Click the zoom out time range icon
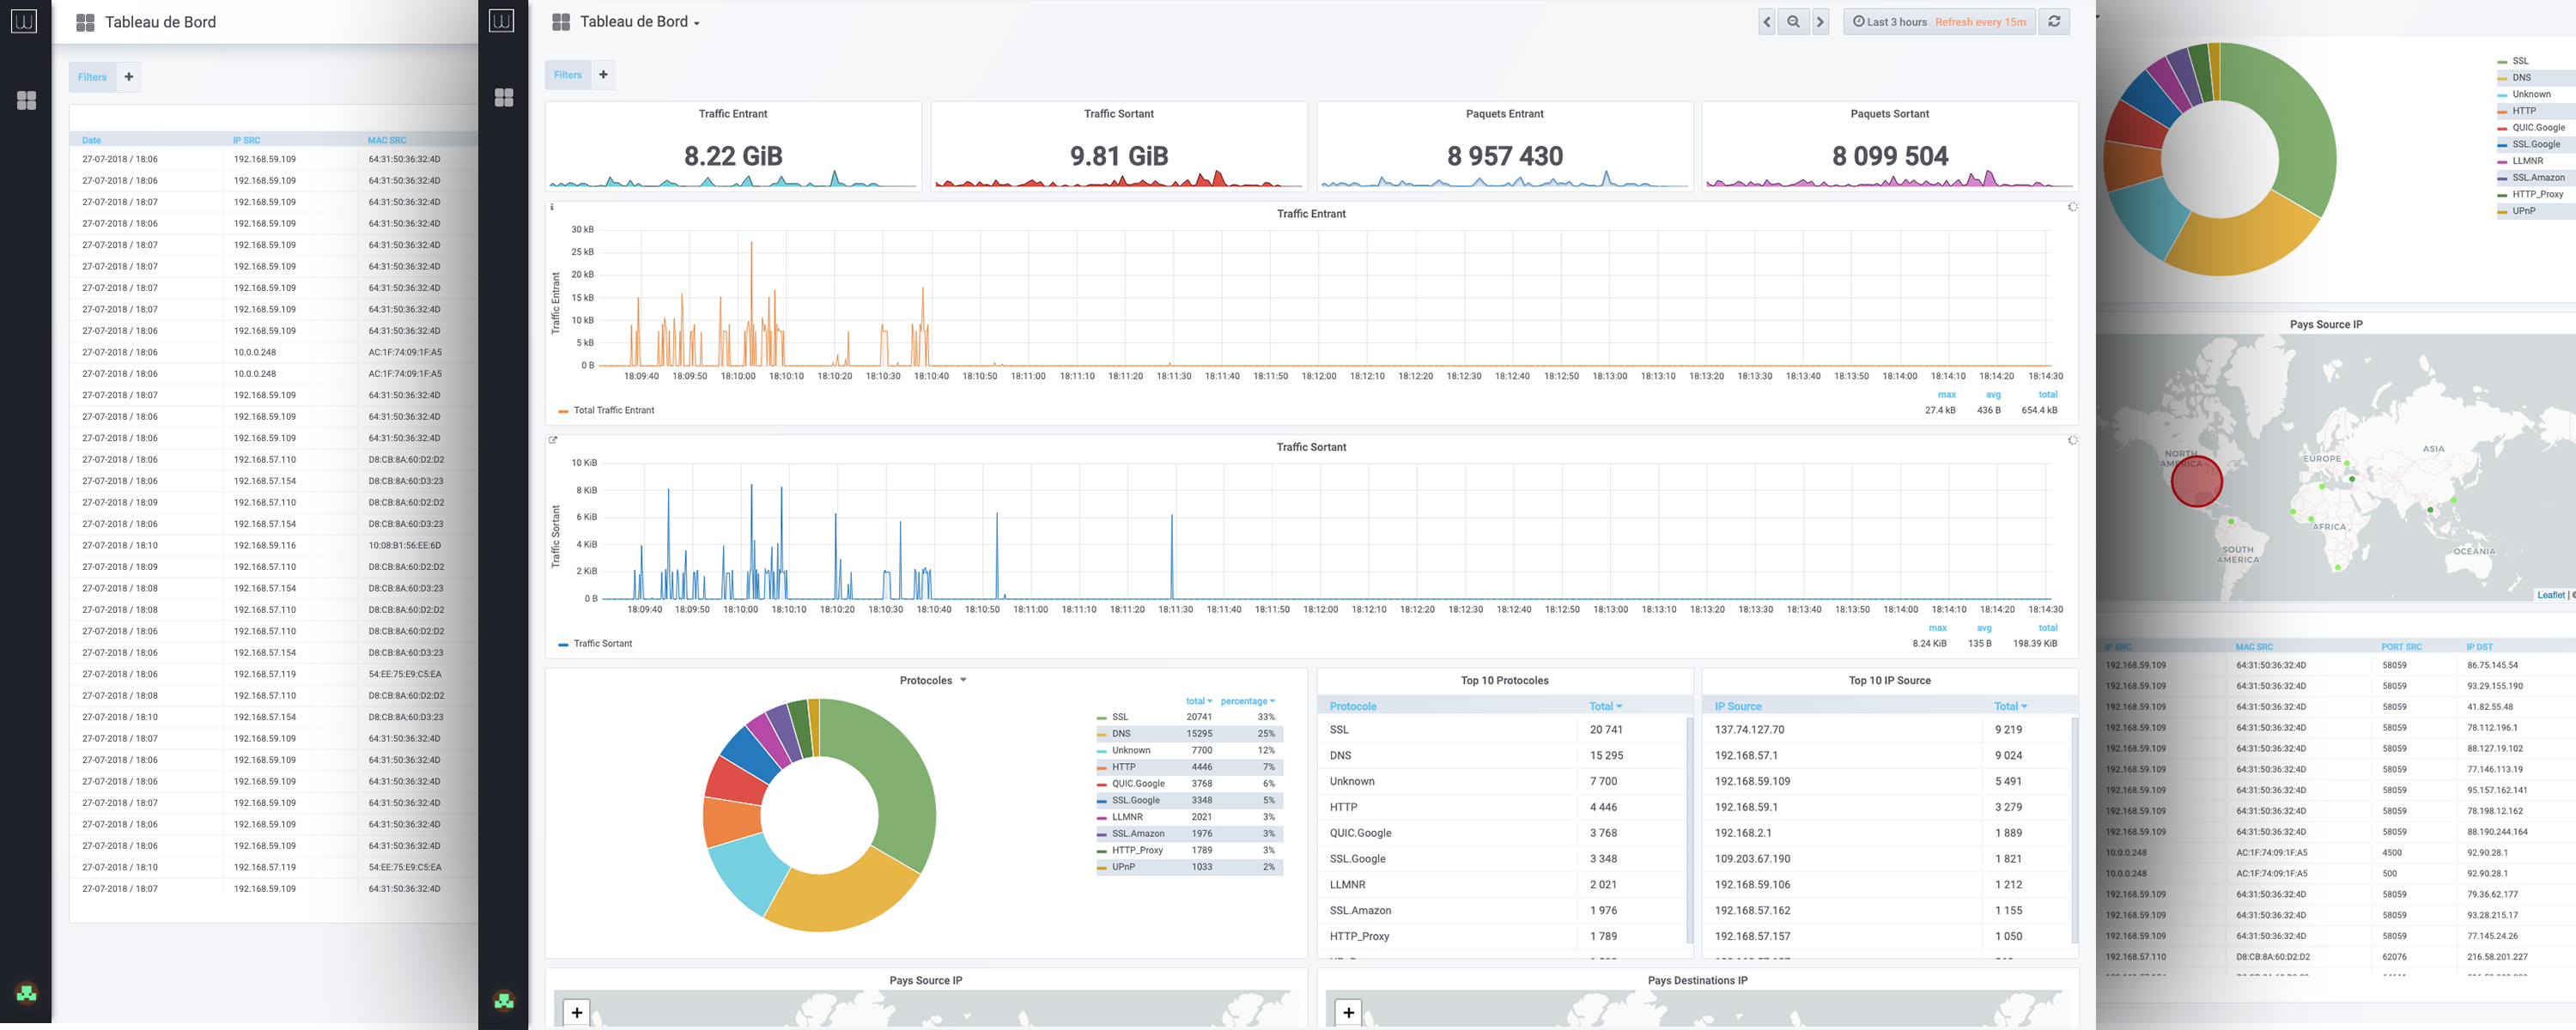 tap(1793, 21)
